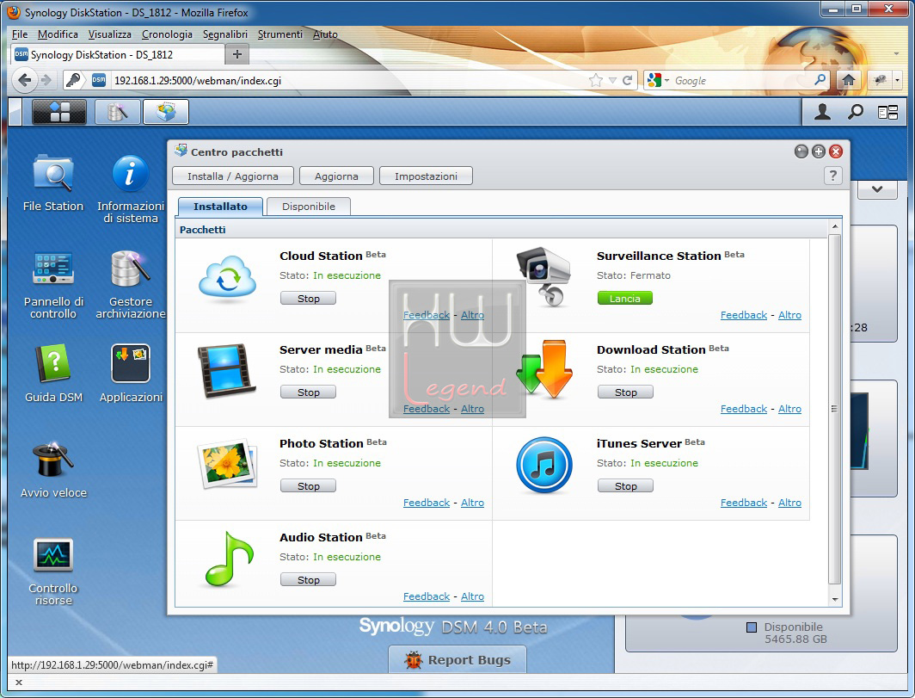Image resolution: width=915 pixels, height=698 pixels.
Task: Expand the widget panel chevron
Action: tap(876, 189)
